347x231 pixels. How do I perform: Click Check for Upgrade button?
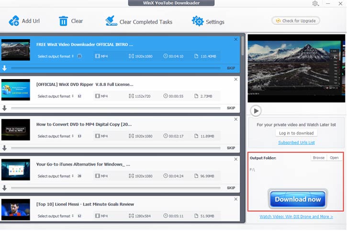click(x=296, y=21)
